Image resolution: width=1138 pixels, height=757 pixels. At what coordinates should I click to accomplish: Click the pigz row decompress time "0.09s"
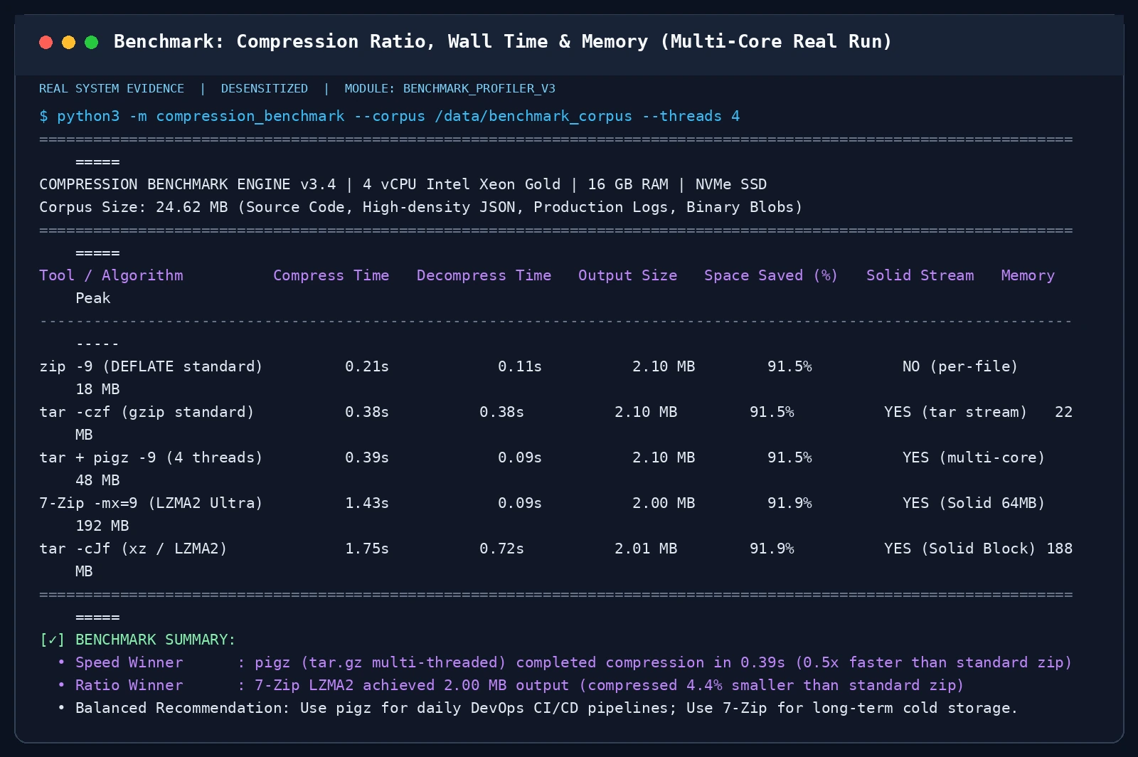click(x=520, y=457)
